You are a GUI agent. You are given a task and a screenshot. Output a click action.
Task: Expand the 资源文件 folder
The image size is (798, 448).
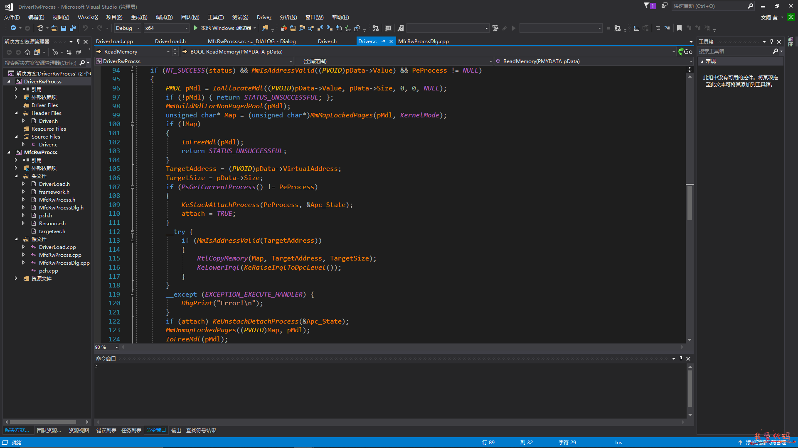click(16, 278)
